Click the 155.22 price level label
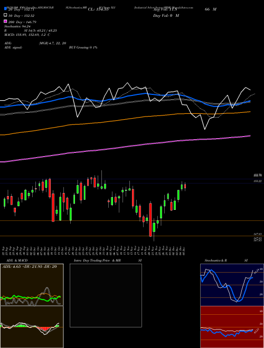 pos(258,181)
